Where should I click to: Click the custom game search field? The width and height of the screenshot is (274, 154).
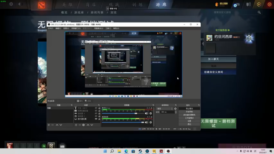(234, 12)
